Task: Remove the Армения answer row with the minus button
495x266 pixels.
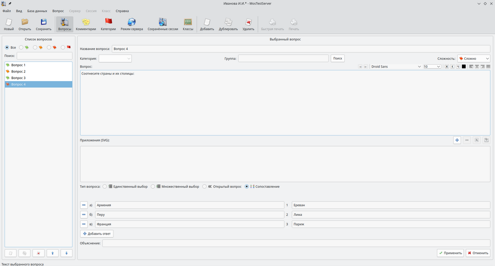Action: pos(84,205)
